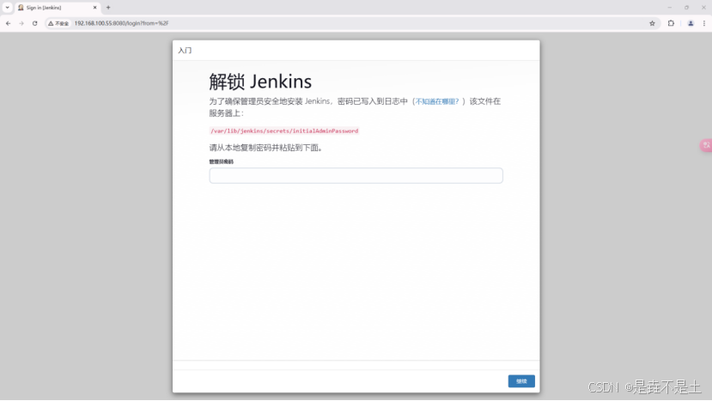Open the not-secure site info warning
This screenshot has height=401, width=712.
(58, 23)
